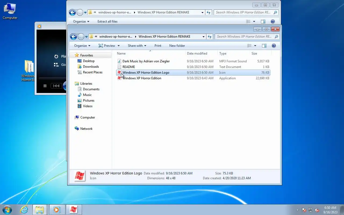Go back in front Explorer window

(x=73, y=37)
